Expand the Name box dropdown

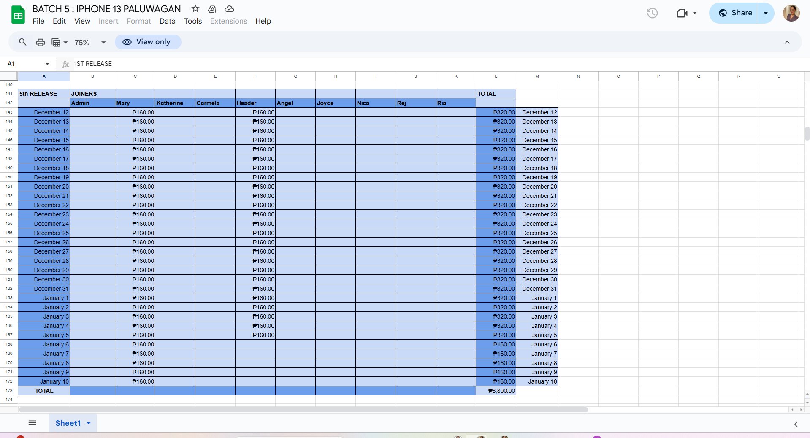coord(47,64)
